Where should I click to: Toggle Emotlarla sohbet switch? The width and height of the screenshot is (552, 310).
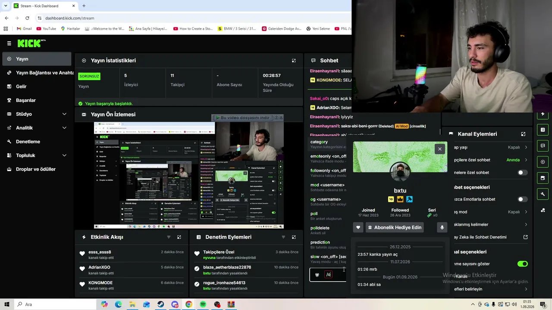pyautogui.click(x=522, y=199)
